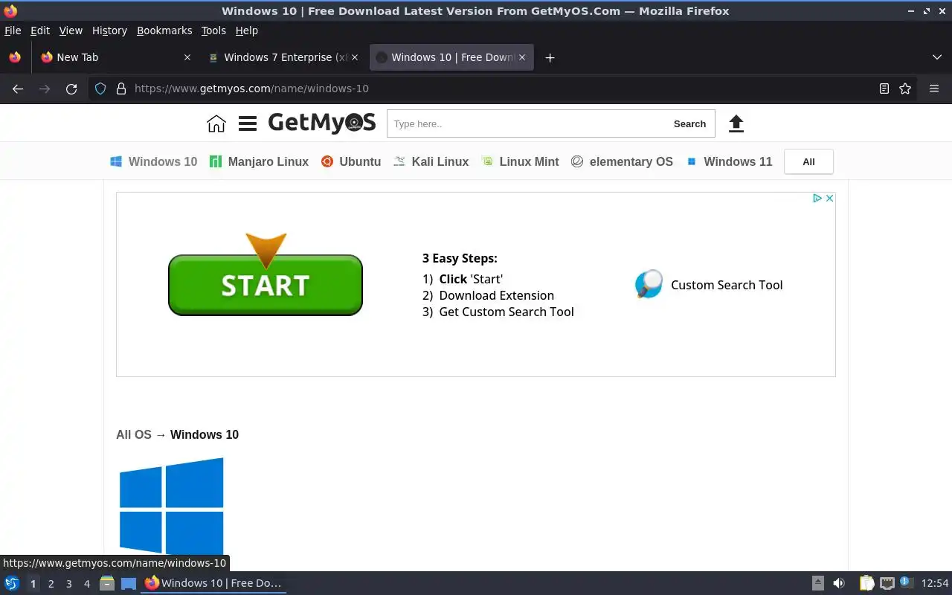Bookmark this page with the star icon
952x595 pixels.
pyautogui.click(x=905, y=89)
